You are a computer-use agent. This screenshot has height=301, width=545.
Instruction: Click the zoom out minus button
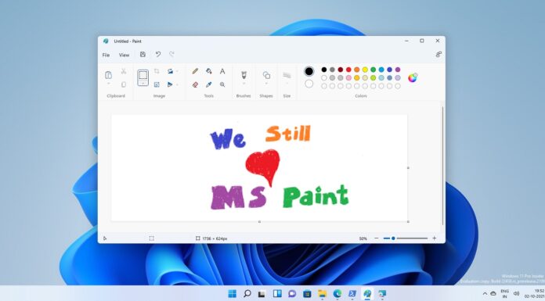(x=377, y=238)
